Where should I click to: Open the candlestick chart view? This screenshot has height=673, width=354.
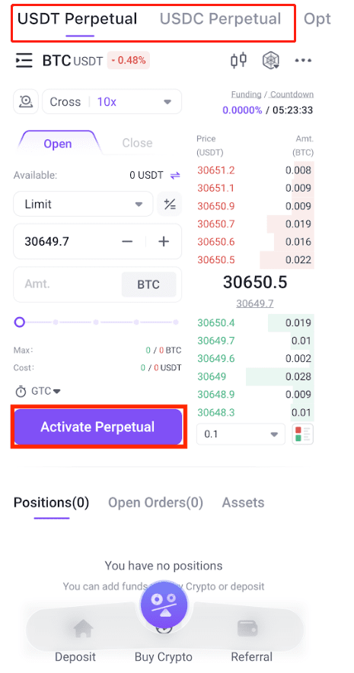click(238, 60)
